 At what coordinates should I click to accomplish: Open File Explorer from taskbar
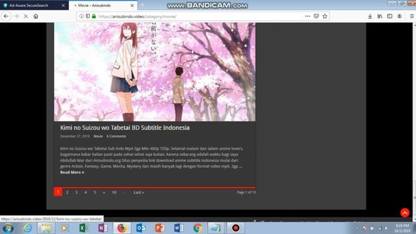click(x=46, y=228)
